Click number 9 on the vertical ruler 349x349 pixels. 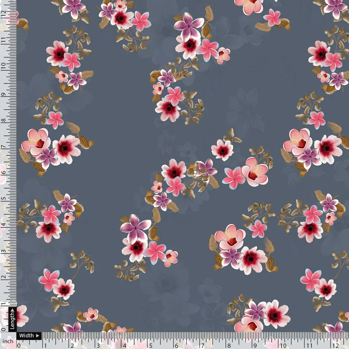[x=4, y=93]
